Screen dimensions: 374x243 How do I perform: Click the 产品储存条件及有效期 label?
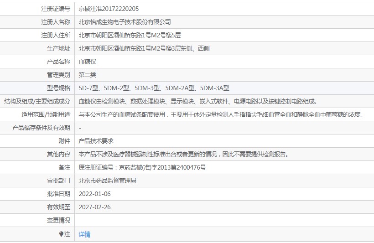coord(41,128)
